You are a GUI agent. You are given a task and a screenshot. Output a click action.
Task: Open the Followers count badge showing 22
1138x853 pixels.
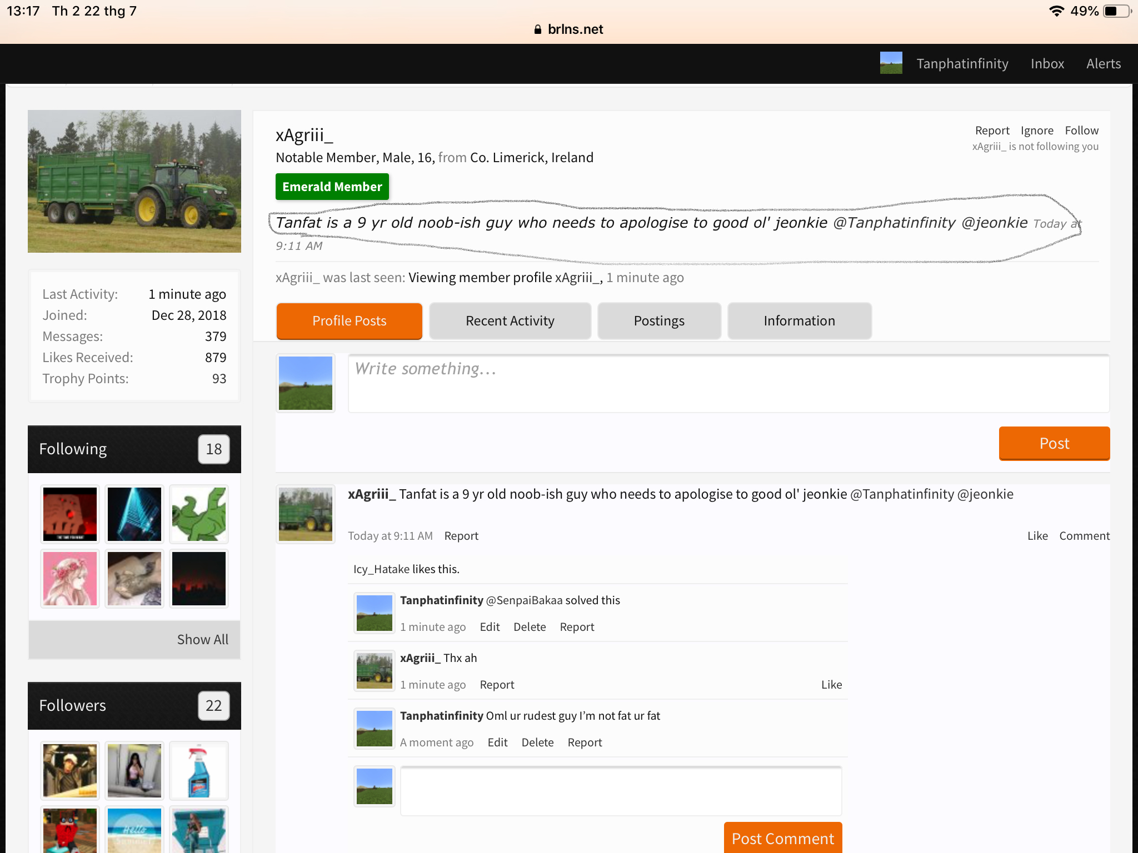214,705
